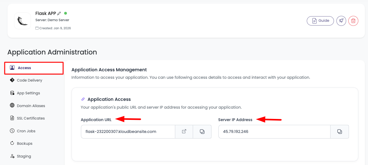Click the red trash delete icon
The image size is (368, 165).
point(353,21)
